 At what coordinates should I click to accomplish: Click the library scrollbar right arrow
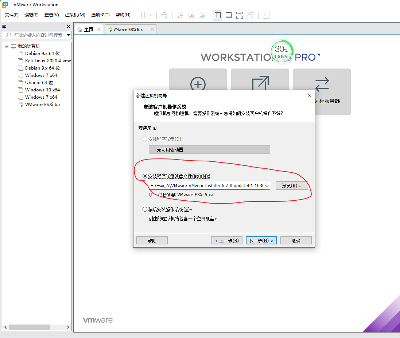(x=68, y=327)
